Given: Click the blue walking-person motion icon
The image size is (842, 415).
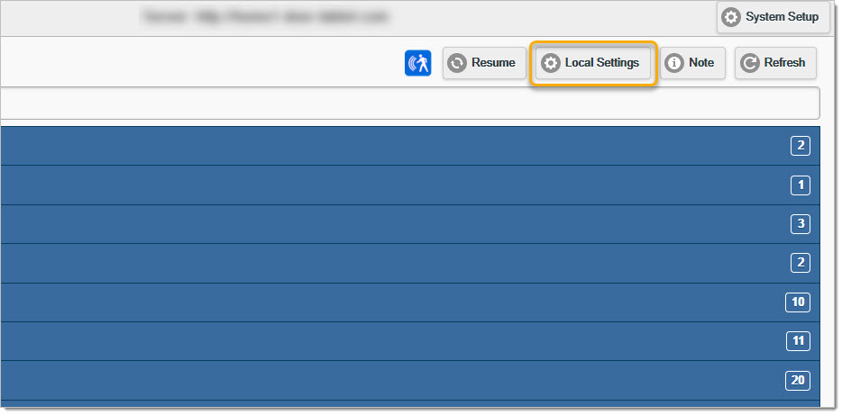Looking at the screenshot, I should coord(417,63).
